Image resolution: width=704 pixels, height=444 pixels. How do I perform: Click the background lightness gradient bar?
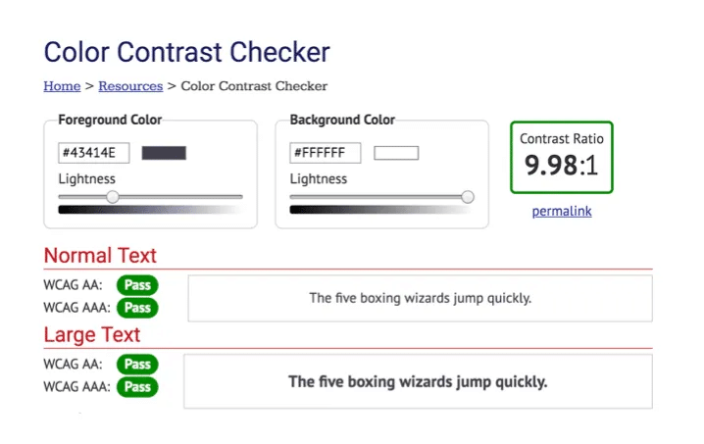381,210
